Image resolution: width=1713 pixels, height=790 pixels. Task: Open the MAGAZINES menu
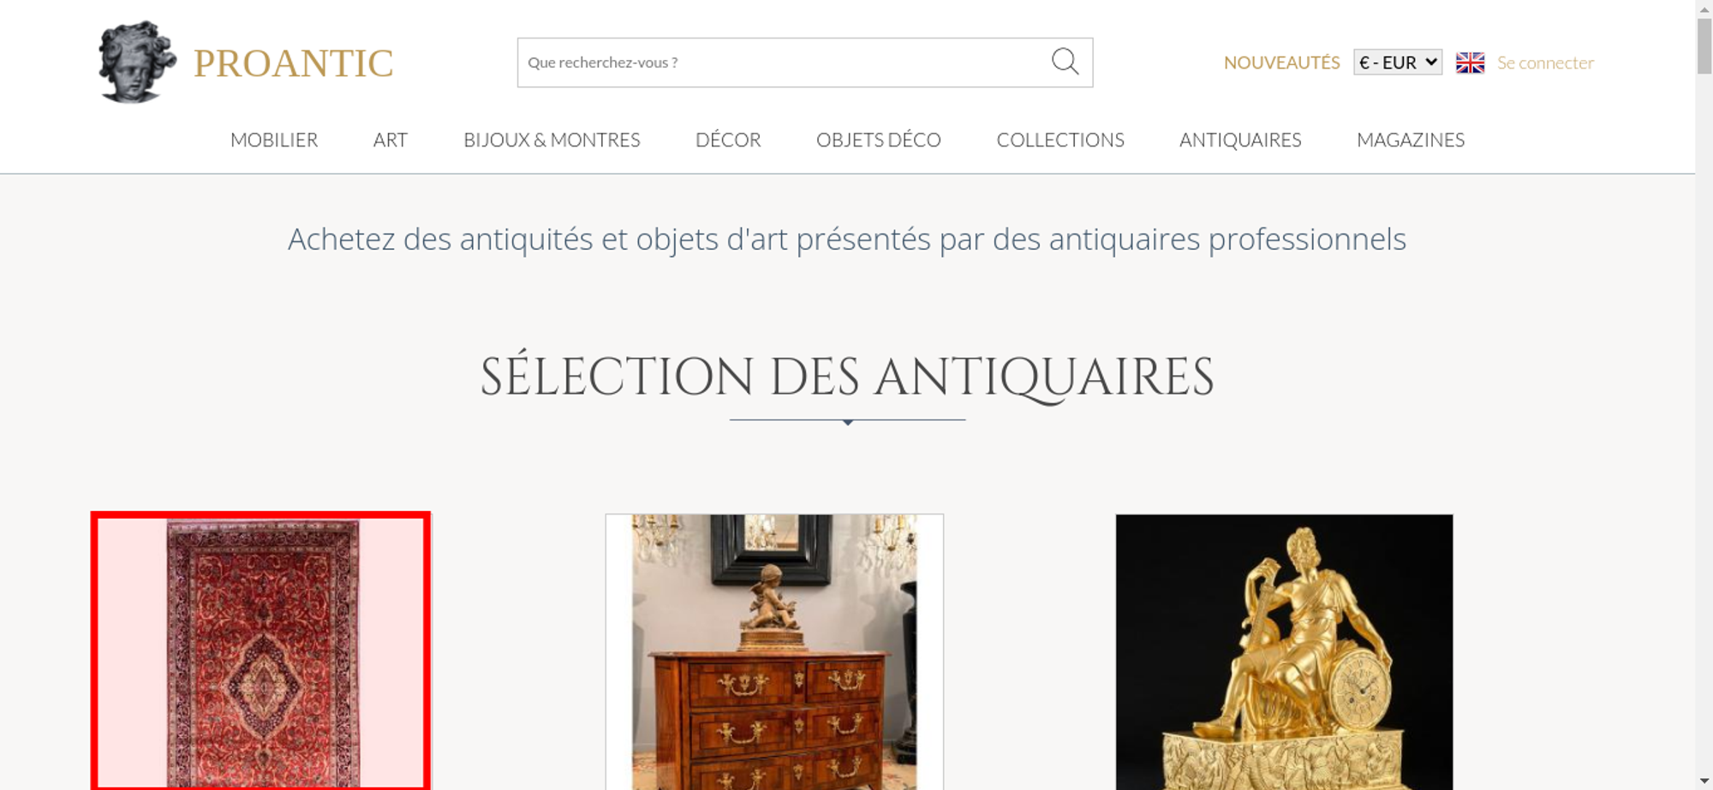1411,140
